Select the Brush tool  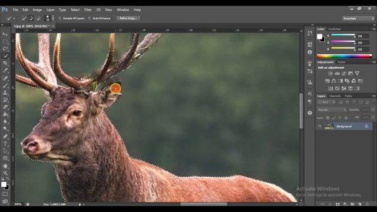point(5,85)
